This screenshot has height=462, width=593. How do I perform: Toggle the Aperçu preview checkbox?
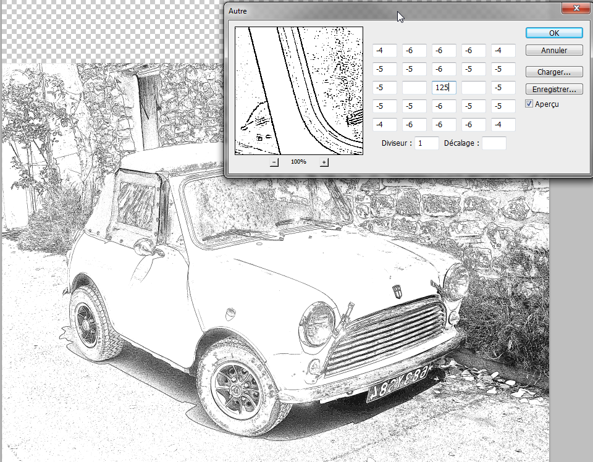tap(529, 104)
